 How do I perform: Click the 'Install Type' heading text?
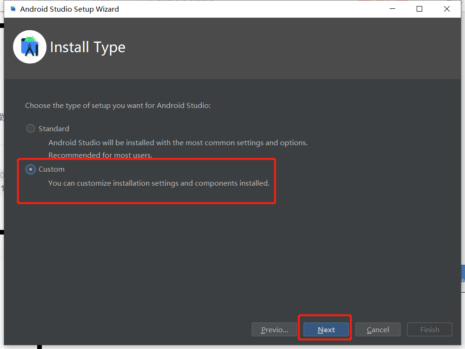[88, 47]
